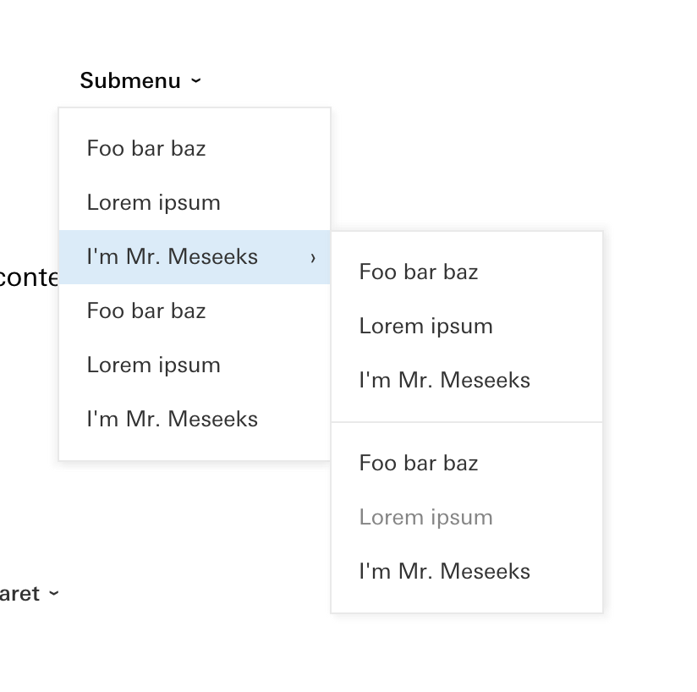Click the chevron next to Submenu

coord(195,80)
